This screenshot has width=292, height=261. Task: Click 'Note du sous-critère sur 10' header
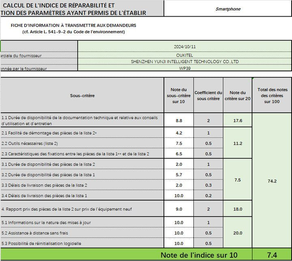tap(178, 96)
